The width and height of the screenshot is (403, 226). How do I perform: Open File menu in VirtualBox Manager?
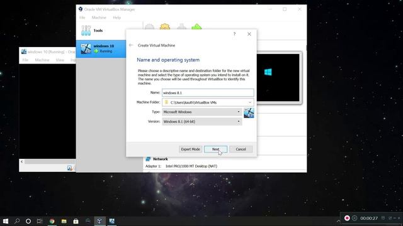pos(82,18)
